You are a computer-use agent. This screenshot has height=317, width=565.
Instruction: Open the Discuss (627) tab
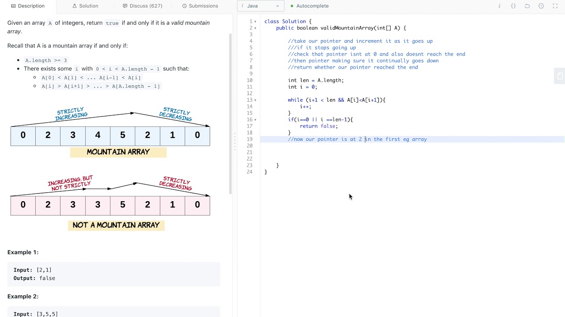pyautogui.click(x=143, y=6)
